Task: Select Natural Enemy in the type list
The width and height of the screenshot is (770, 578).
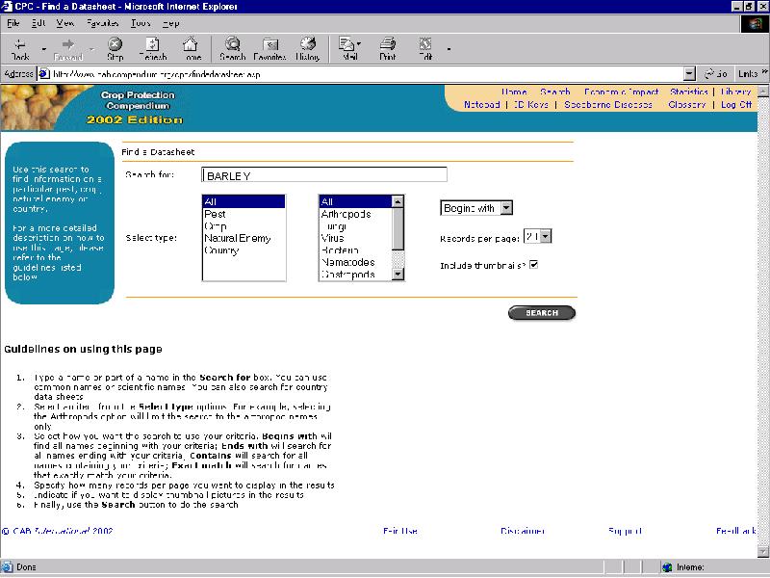Action: point(244,238)
